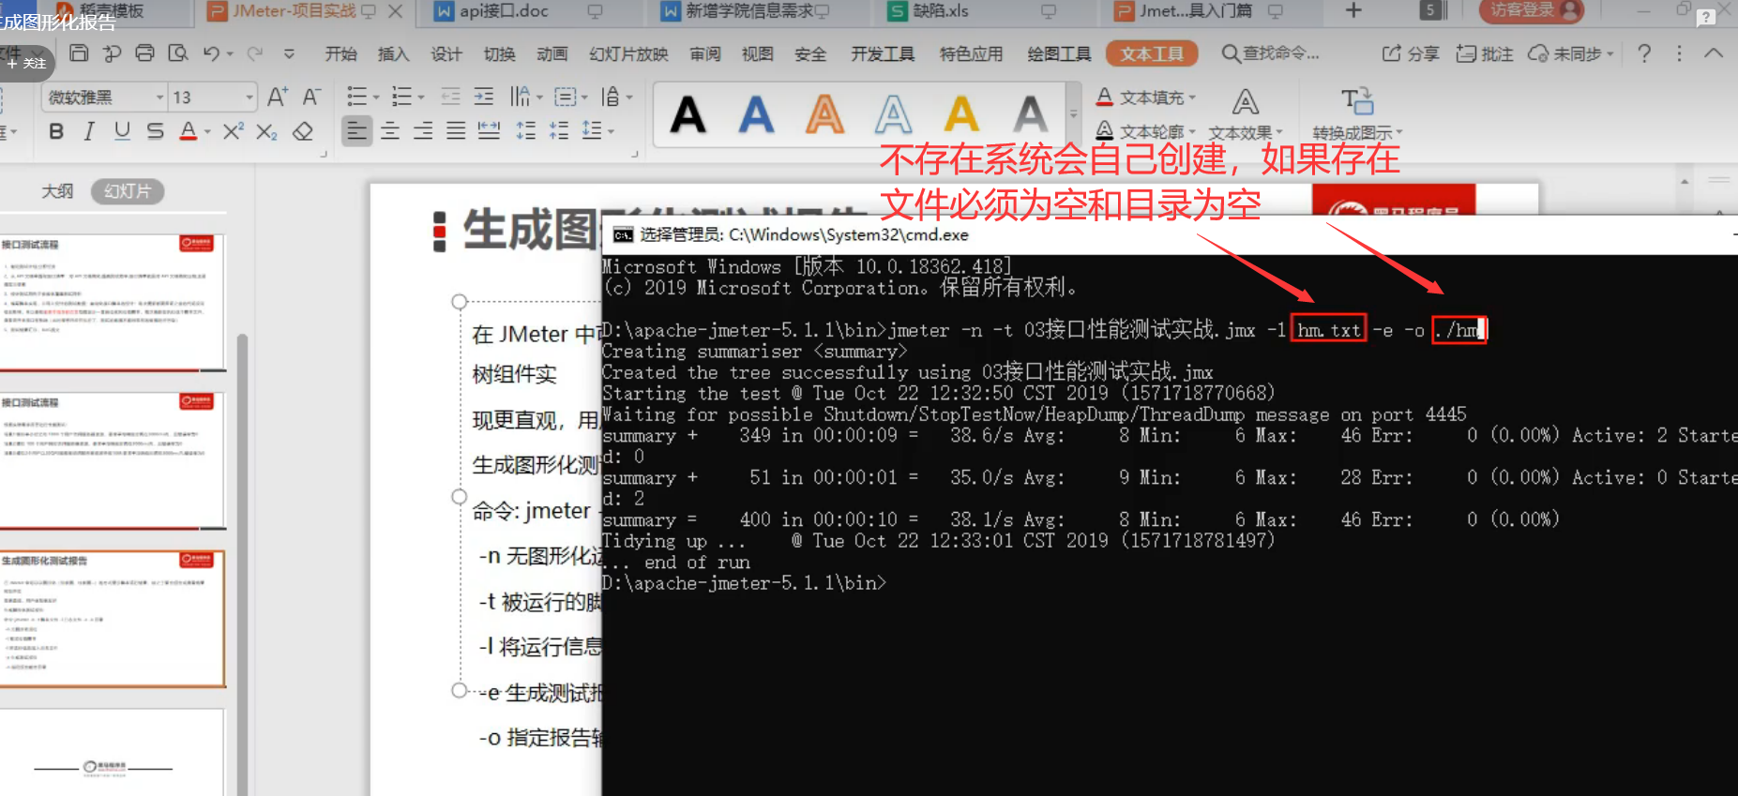The height and width of the screenshot is (796, 1738).
Task: Toggle center alignment for the paragraph
Action: (x=390, y=131)
